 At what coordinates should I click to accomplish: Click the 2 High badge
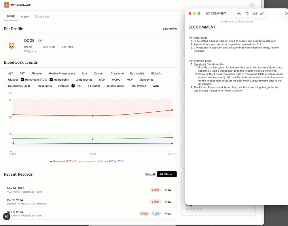tap(156, 190)
